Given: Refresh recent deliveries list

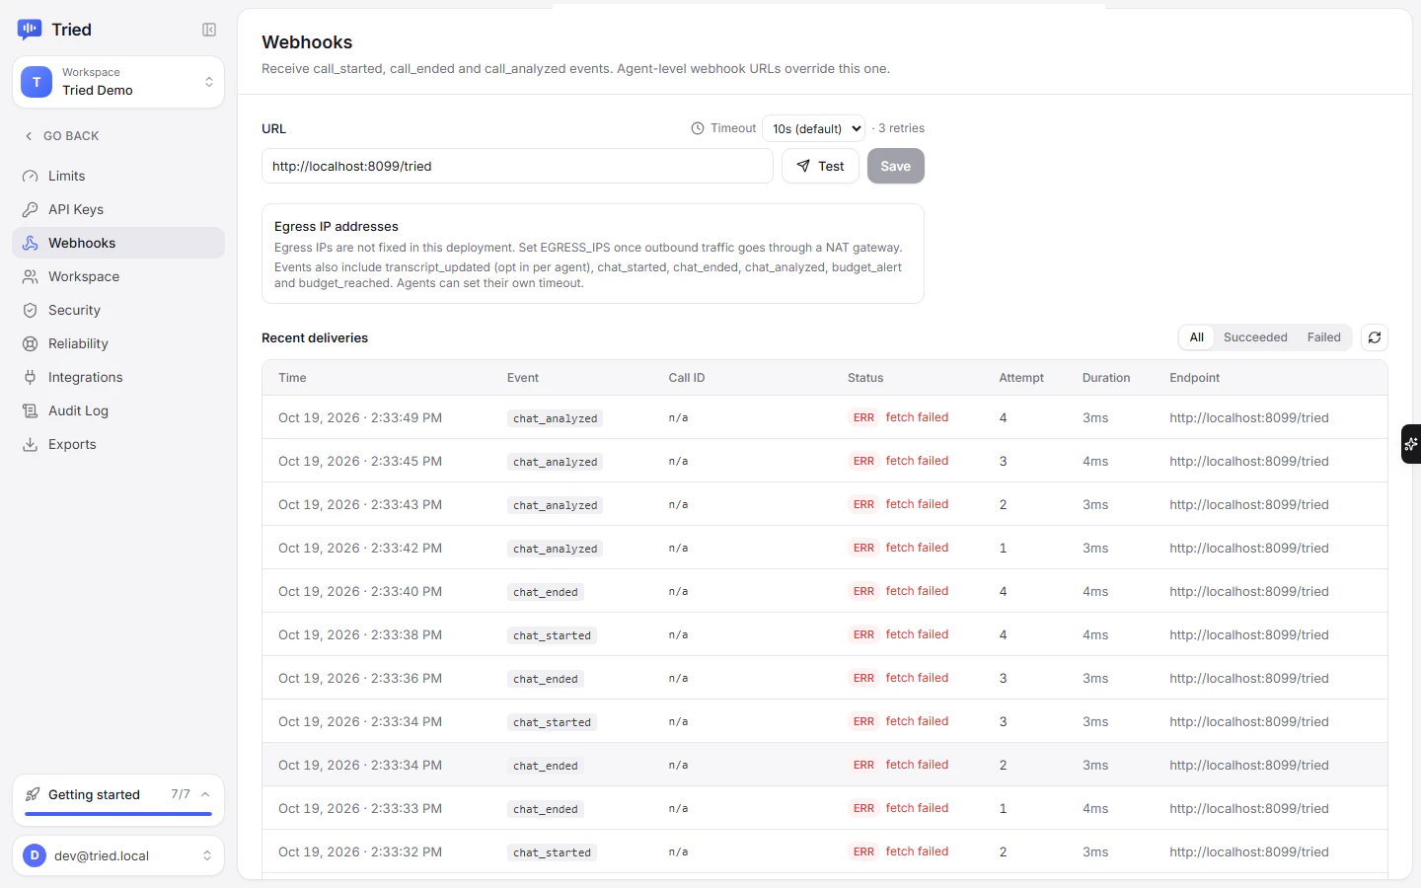Looking at the screenshot, I should pyautogui.click(x=1375, y=337).
